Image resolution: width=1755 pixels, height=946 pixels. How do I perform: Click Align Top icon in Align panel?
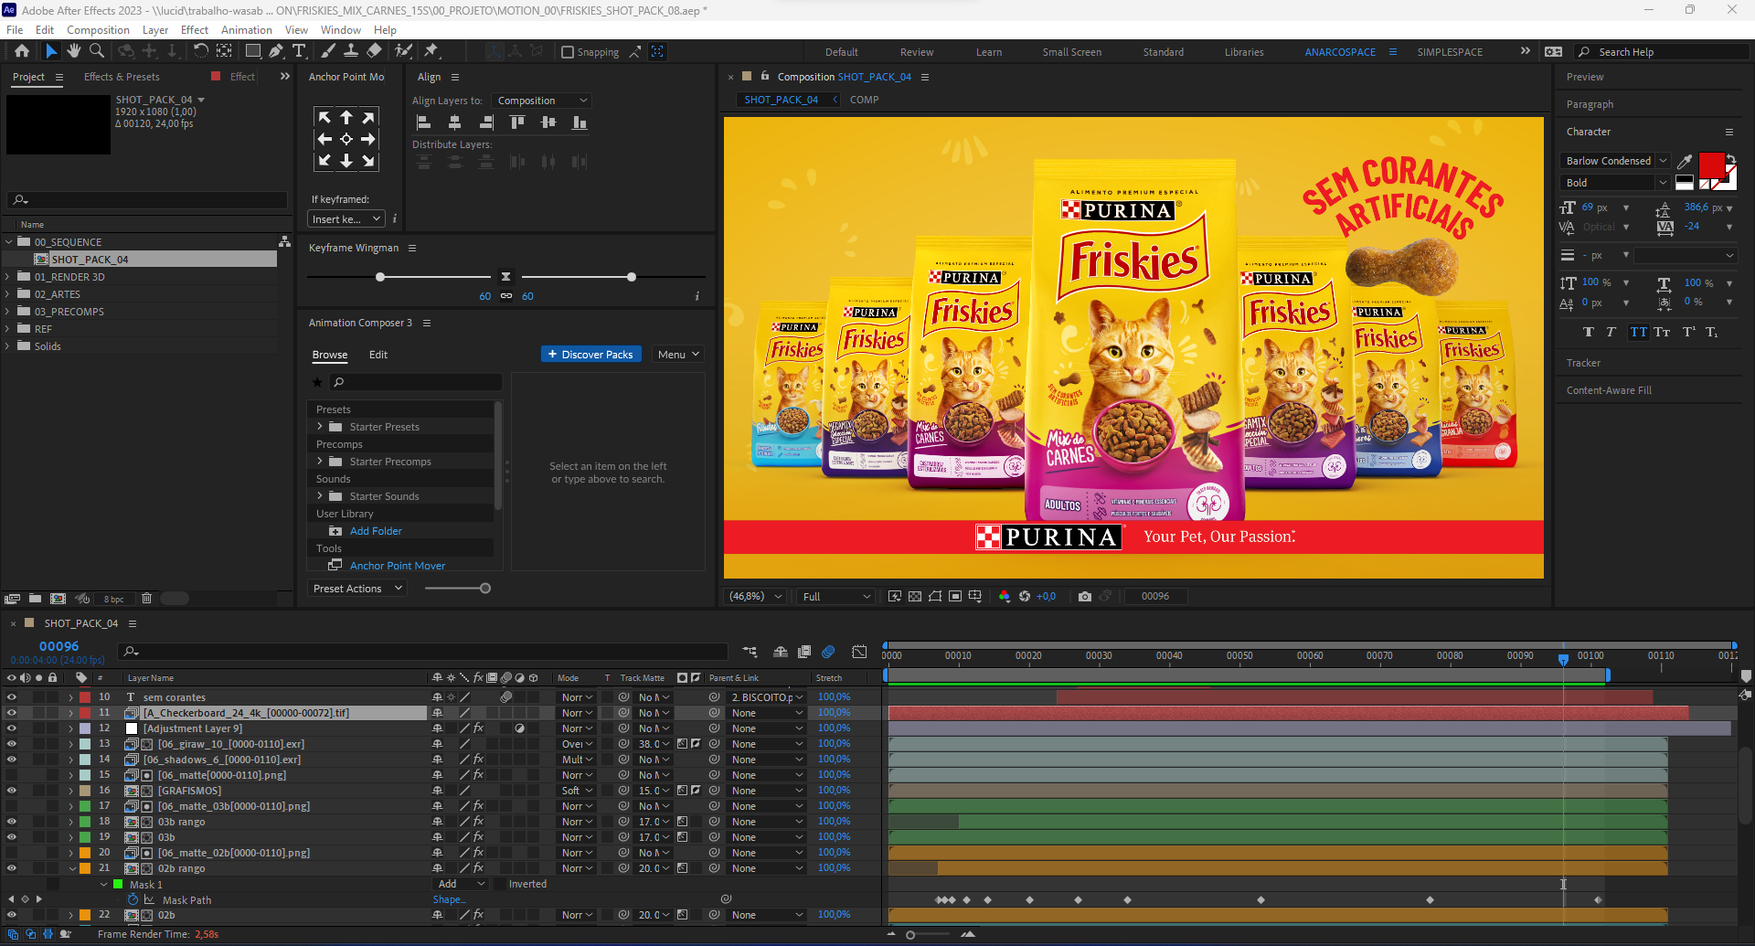(517, 122)
